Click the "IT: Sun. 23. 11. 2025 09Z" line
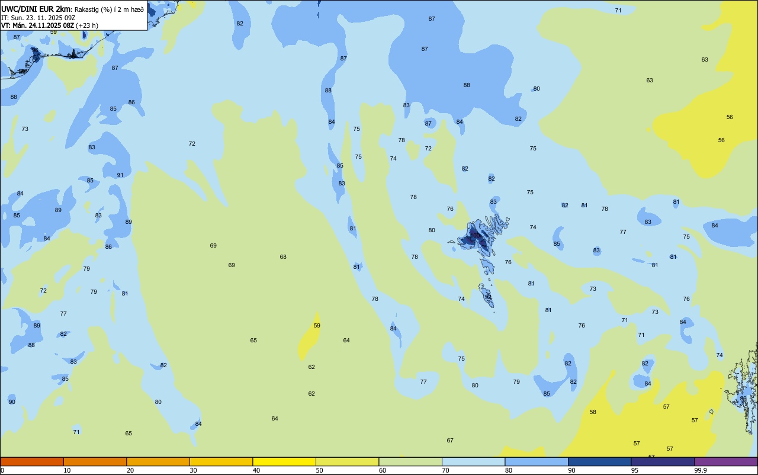Viewport: 758px width, 475px height. [x=37, y=18]
